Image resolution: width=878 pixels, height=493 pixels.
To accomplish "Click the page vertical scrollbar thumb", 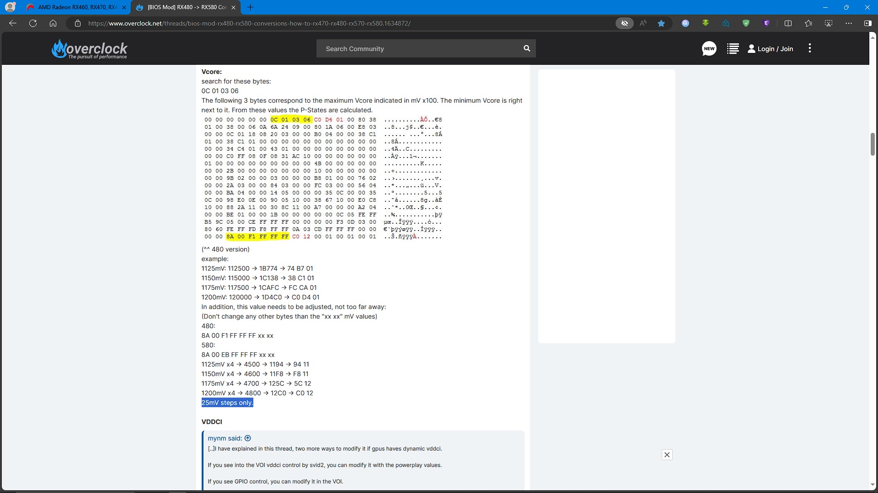I will click(x=873, y=144).
